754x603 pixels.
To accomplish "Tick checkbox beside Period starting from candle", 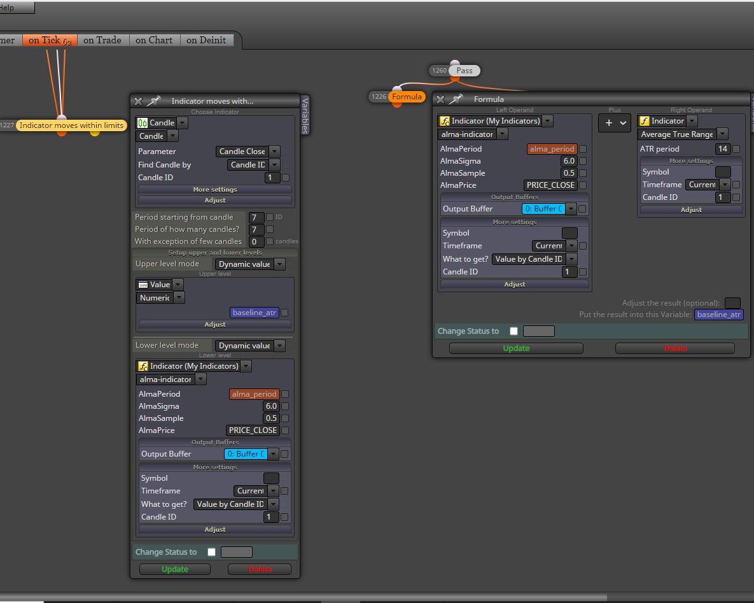I will 270,217.
